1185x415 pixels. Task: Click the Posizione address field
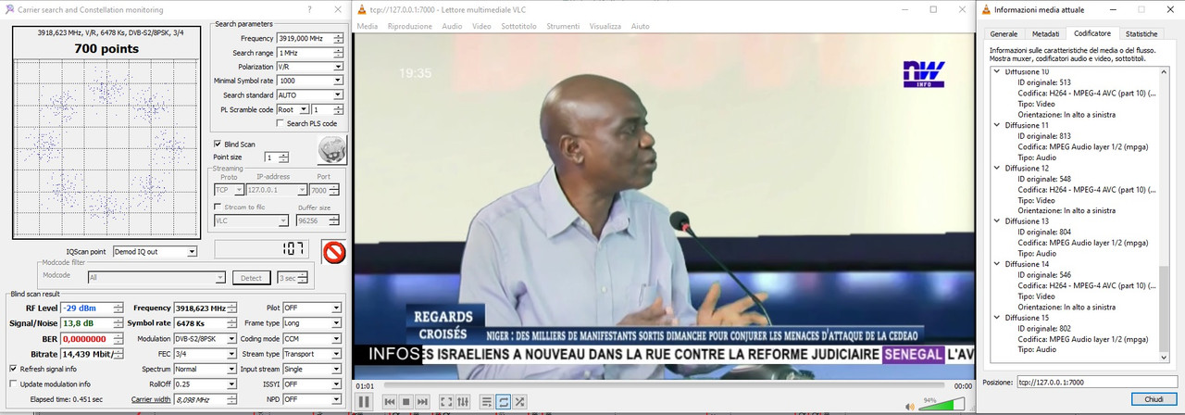[x=1096, y=381]
